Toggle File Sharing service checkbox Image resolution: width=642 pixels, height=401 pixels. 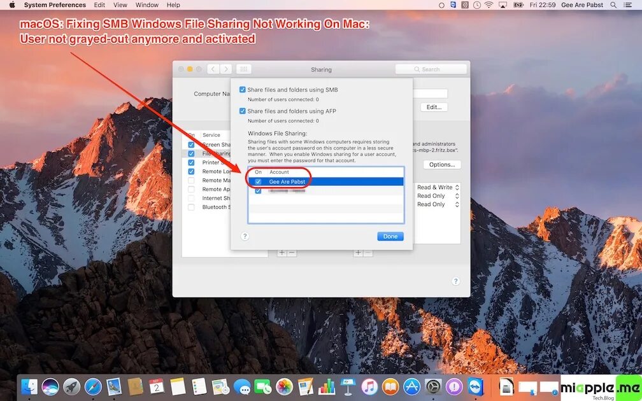(191, 153)
